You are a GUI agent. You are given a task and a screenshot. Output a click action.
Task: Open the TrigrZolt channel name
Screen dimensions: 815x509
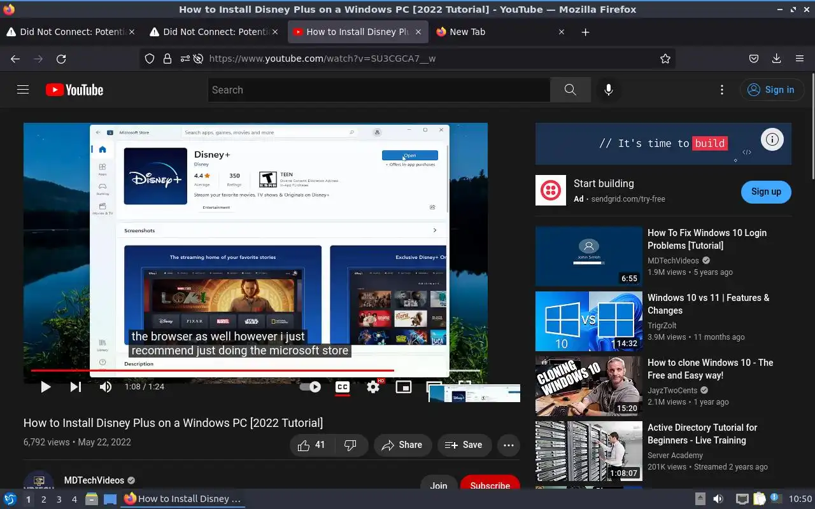662,326
